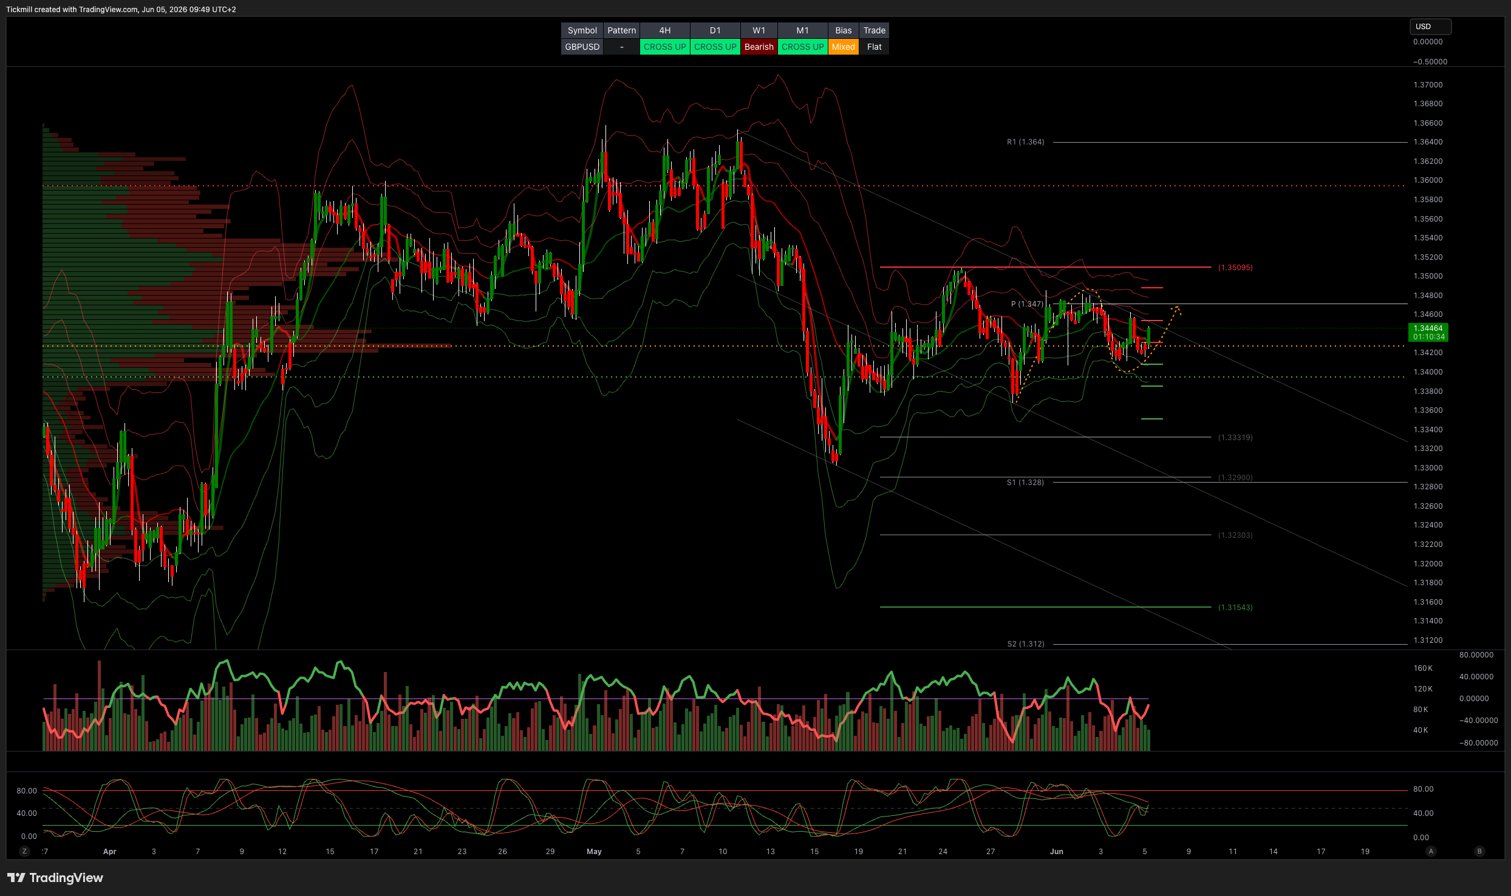Click the May label on time axis

click(x=594, y=852)
